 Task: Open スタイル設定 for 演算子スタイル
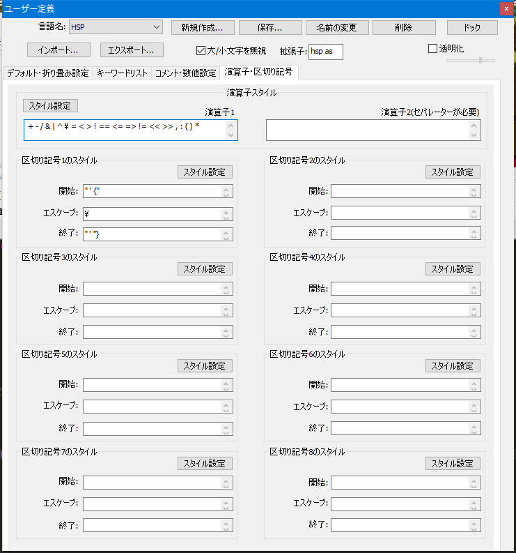[x=50, y=106]
